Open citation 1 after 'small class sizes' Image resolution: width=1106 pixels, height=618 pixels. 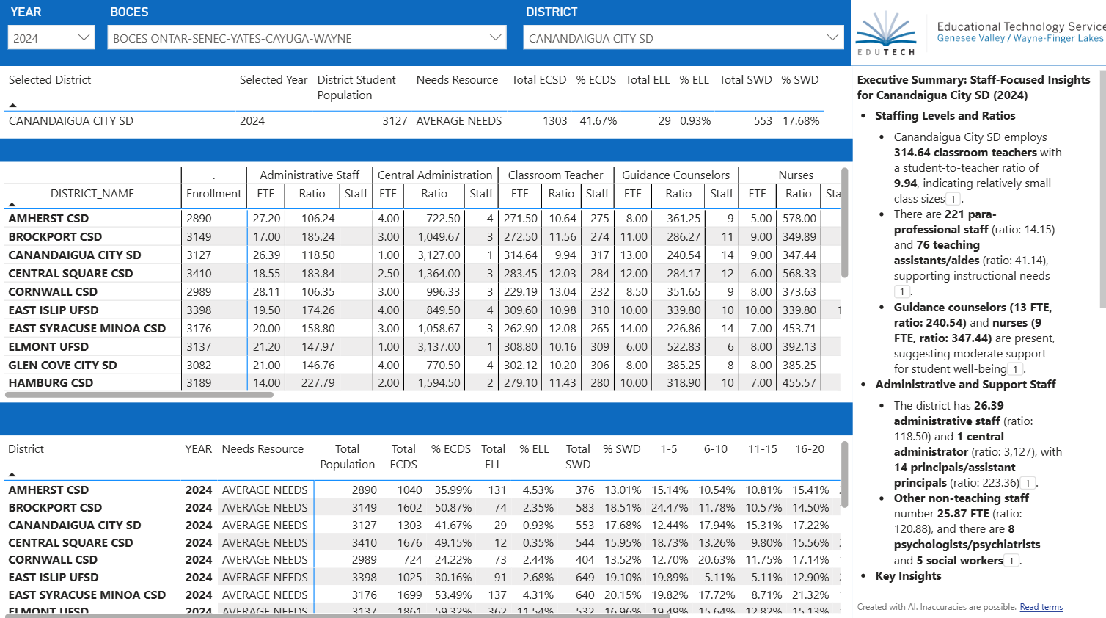(x=953, y=199)
